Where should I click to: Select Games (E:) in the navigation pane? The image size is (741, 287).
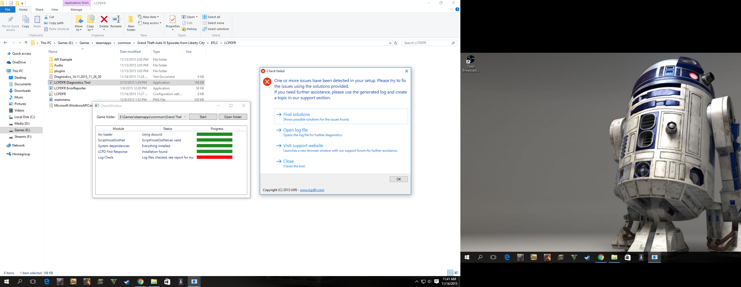[x=22, y=130]
